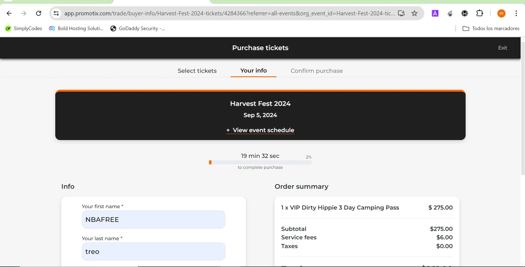Click the first name field containing NBAFREE

[x=153, y=219]
